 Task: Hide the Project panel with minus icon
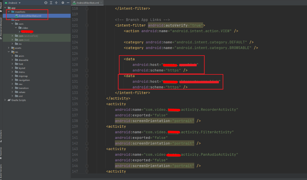tap(68, 3)
